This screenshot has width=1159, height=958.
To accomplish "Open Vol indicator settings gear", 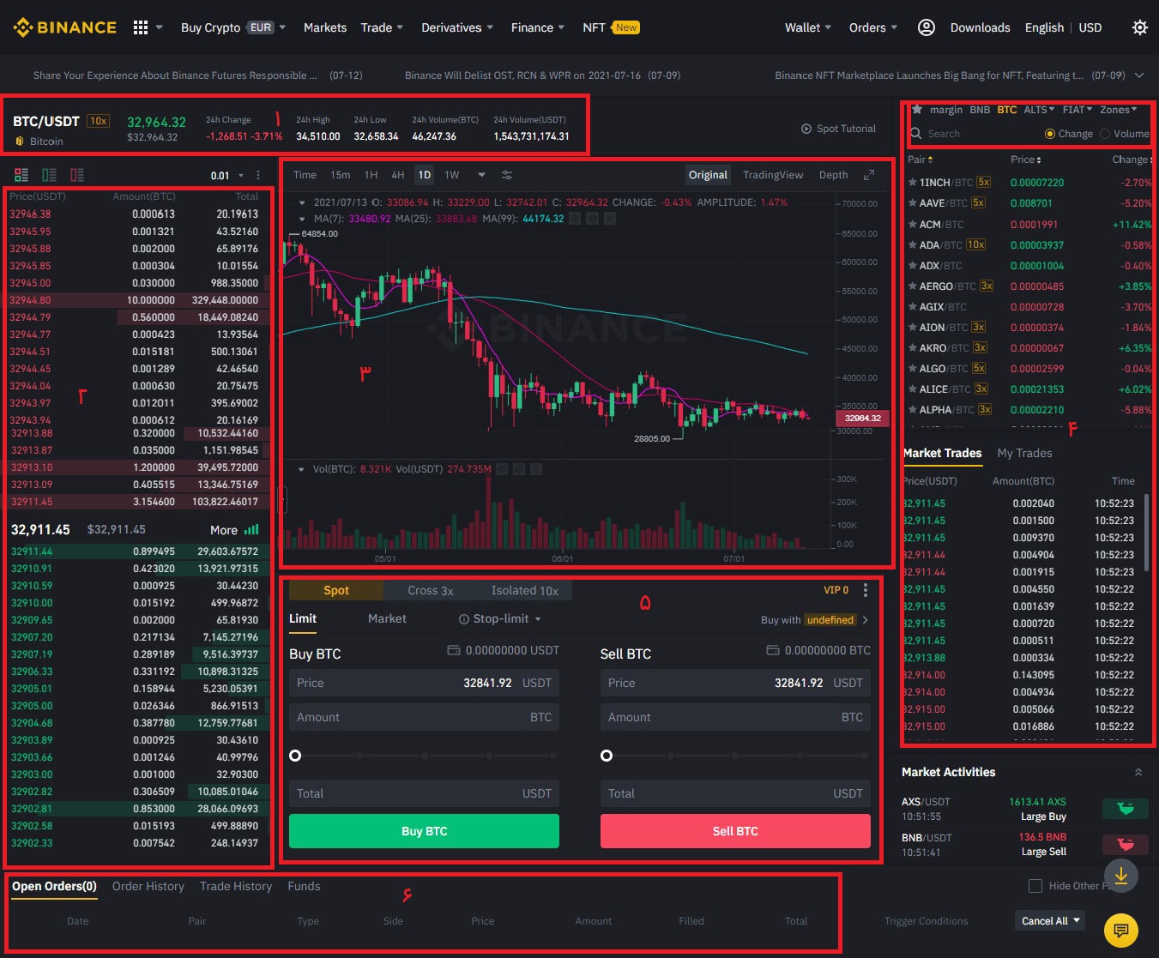I will click(519, 469).
